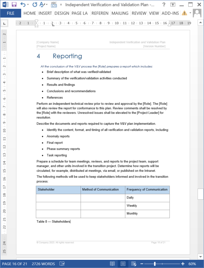Click the vertical scrollbar up arrow
204x268 pixels.
click(200, 22)
